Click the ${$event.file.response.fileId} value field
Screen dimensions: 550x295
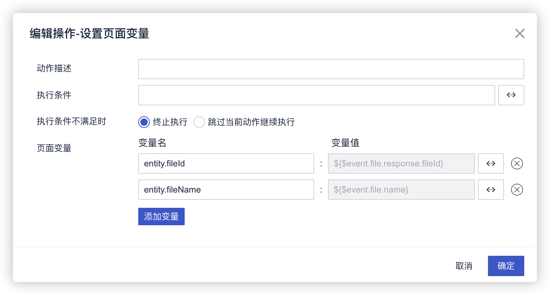pyautogui.click(x=401, y=163)
